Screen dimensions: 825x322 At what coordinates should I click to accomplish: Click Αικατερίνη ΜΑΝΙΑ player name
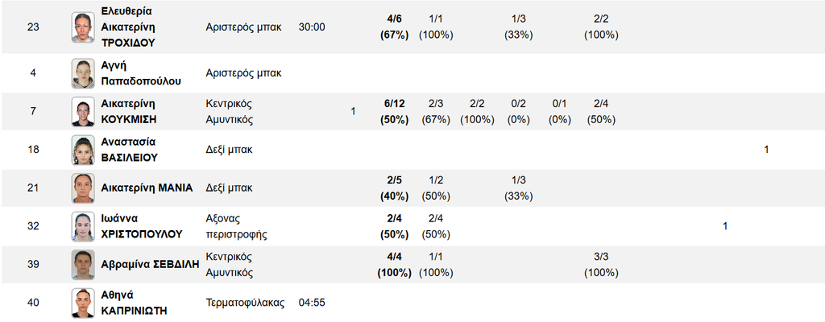(147, 188)
